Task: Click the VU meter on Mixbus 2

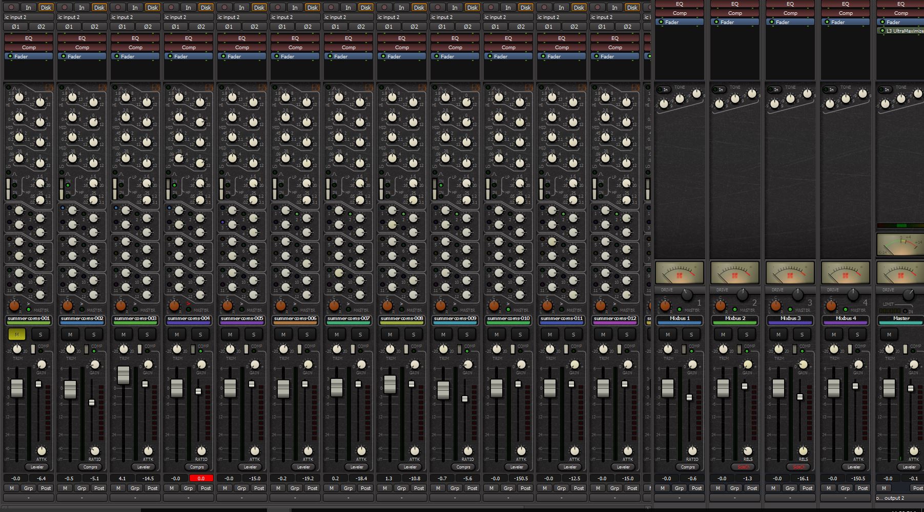Action: coord(735,273)
